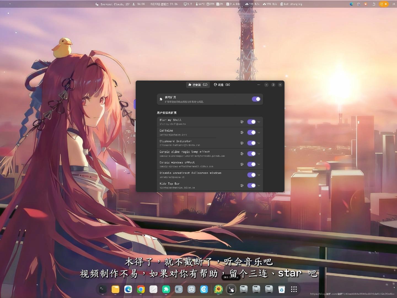Open Hide Top Bar settings gear
The height and width of the screenshot is (298, 397).
tap(242, 185)
